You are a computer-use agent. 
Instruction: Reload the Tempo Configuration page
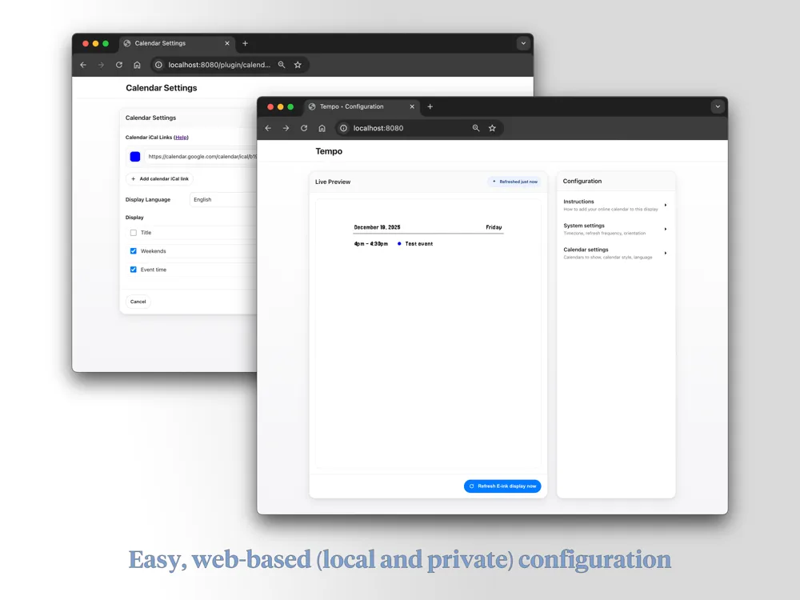click(304, 128)
